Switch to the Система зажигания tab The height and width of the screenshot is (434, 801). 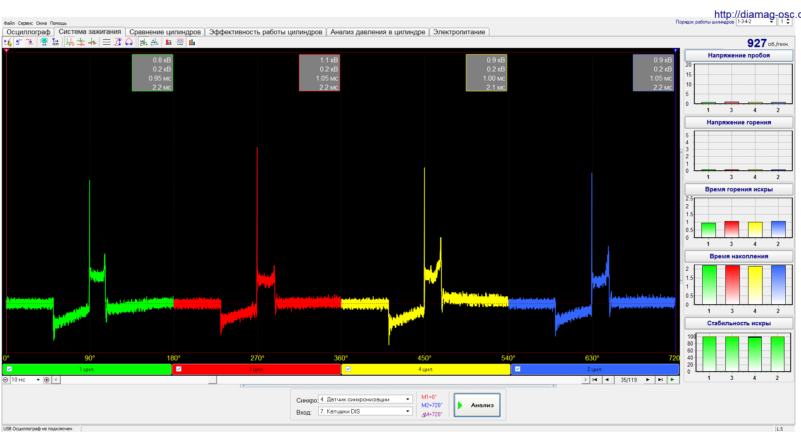90,31
